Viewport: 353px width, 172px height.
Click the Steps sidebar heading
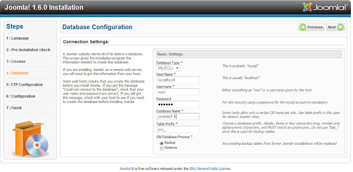[x=15, y=26]
